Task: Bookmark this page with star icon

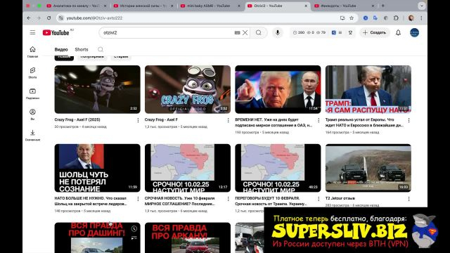Action: (x=352, y=18)
